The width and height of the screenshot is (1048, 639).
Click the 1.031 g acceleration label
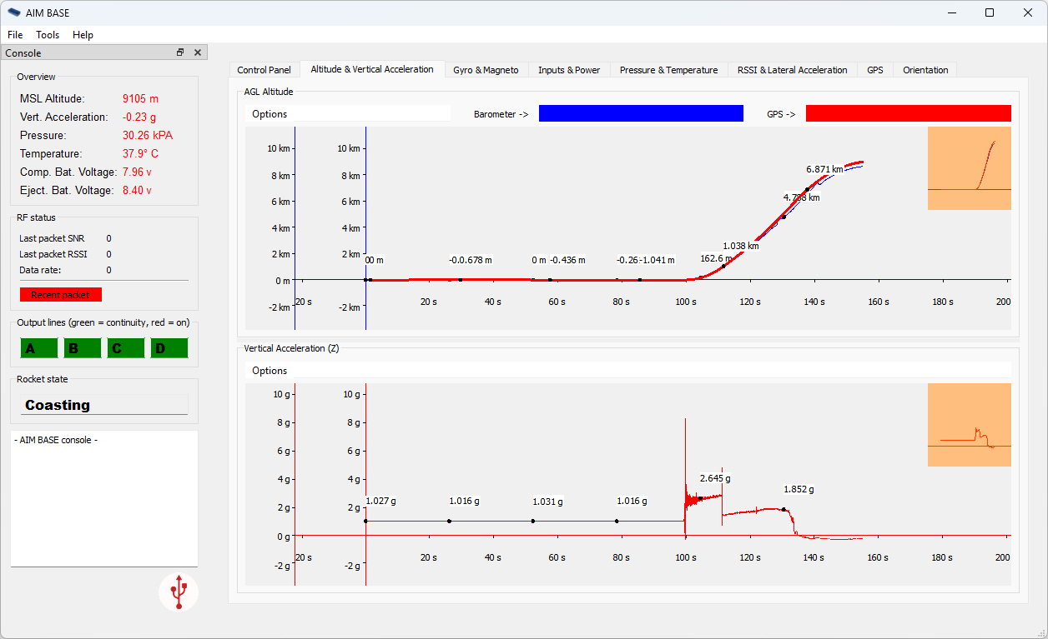[548, 502]
